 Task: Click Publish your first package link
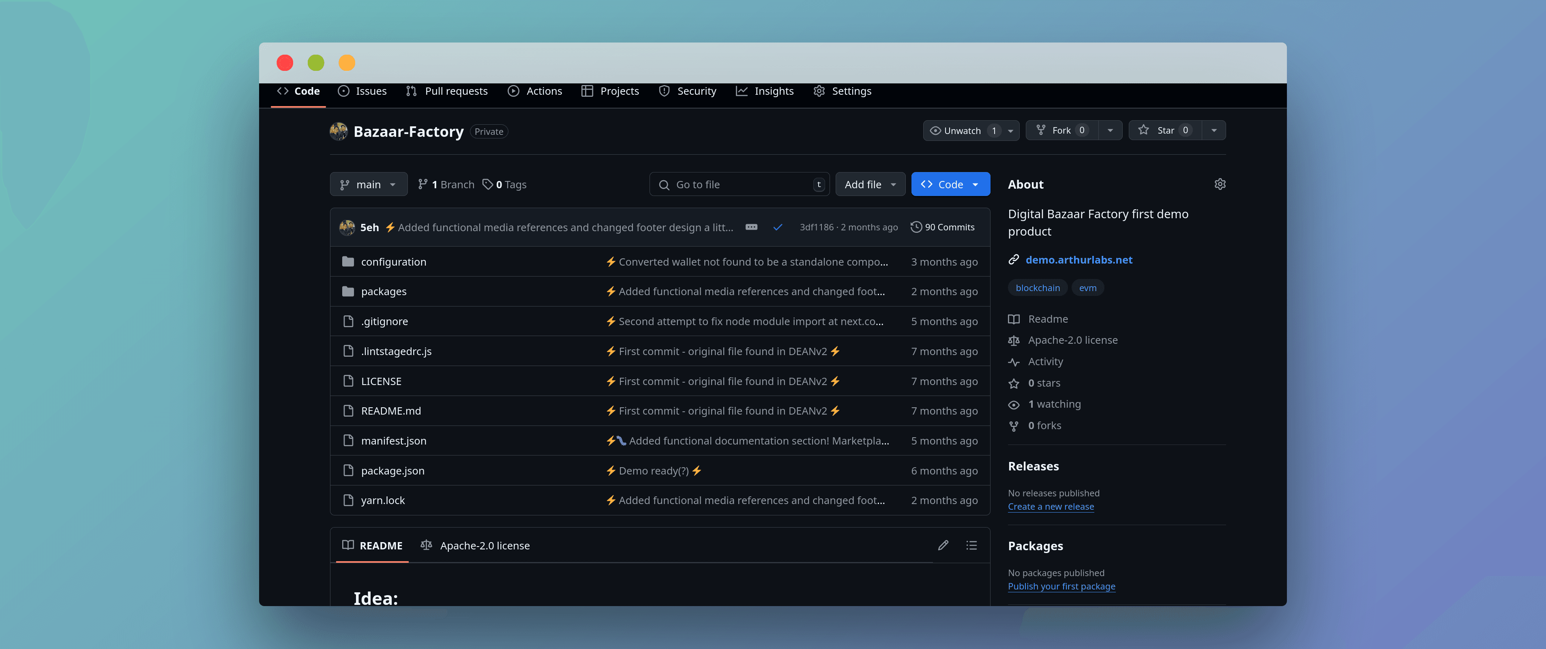[x=1061, y=586]
